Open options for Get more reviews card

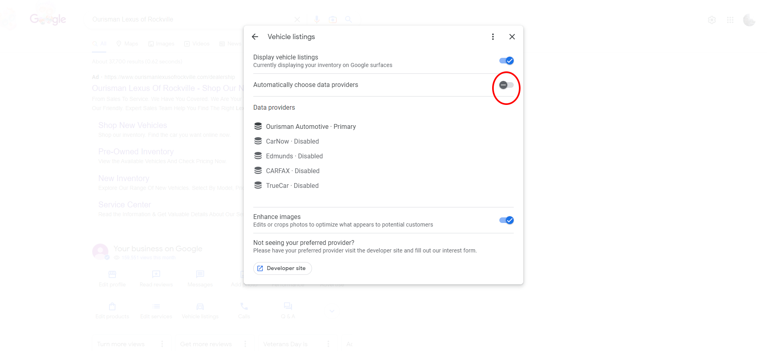(x=245, y=344)
